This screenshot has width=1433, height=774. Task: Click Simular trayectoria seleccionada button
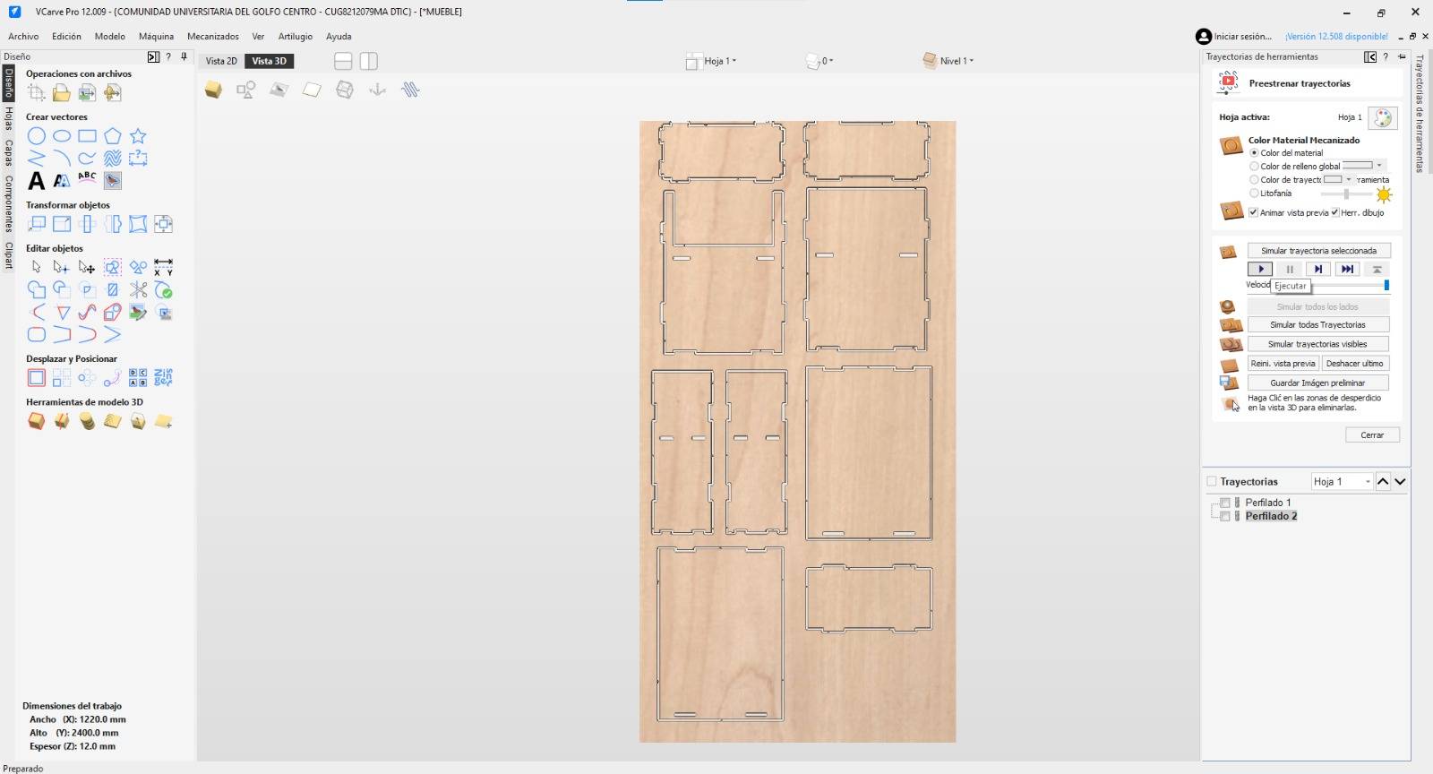tap(1318, 251)
